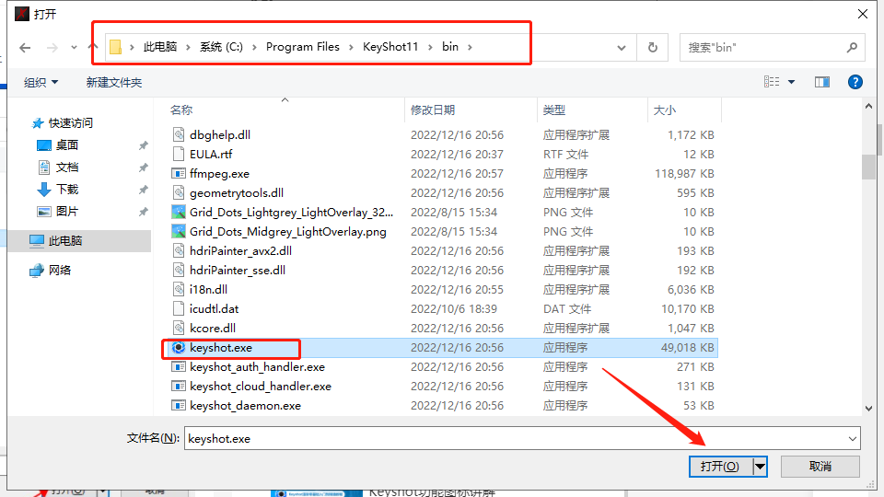
Task: Open the view options dropdown arrow
Action: (x=792, y=82)
